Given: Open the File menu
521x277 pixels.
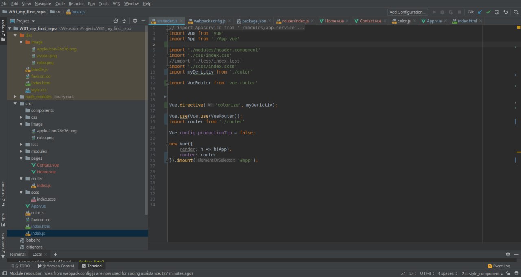Looking at the screenshot, I should click(x=4, y=4).
